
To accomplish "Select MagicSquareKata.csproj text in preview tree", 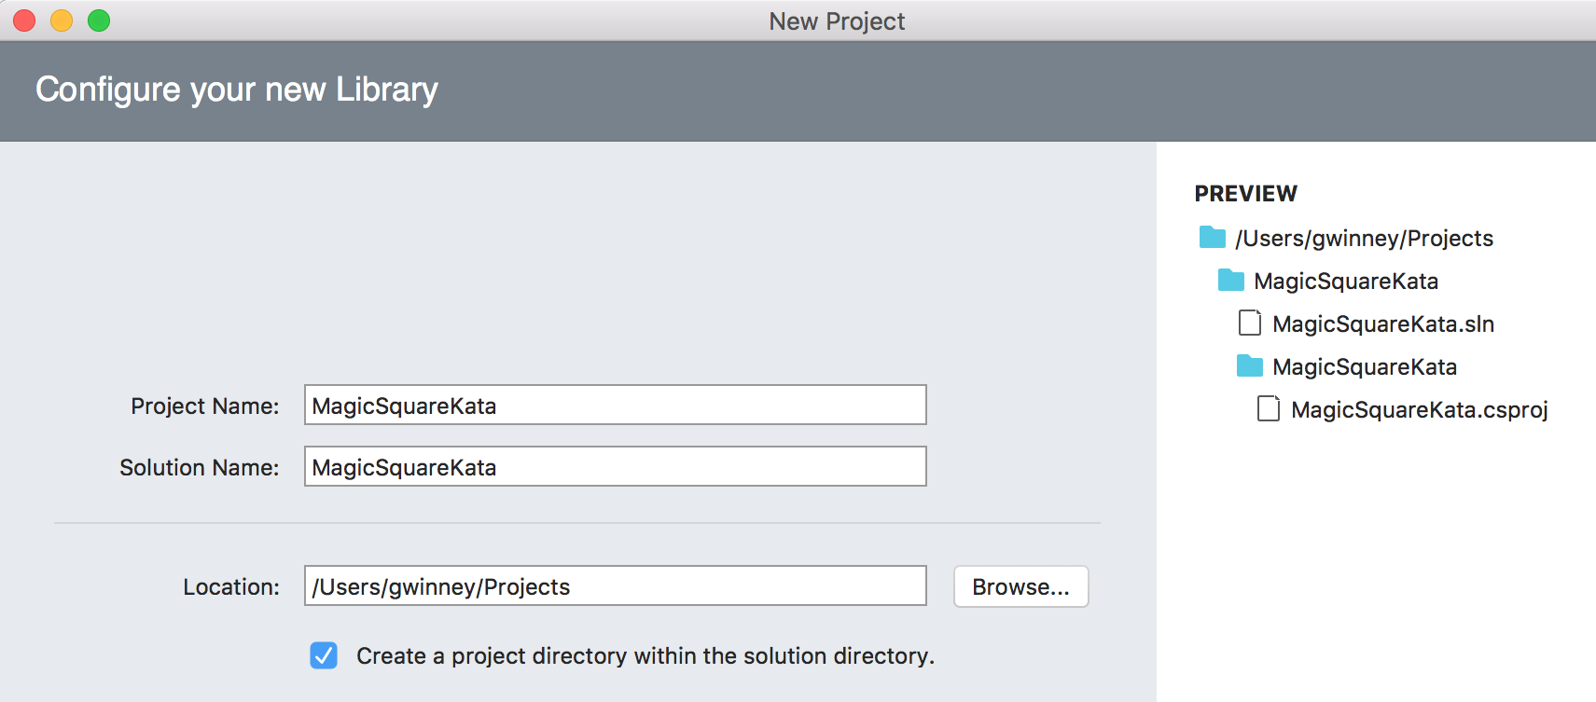I will 1419,410.
